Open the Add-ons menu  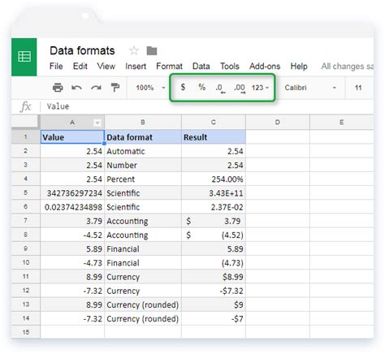[265, 67]
